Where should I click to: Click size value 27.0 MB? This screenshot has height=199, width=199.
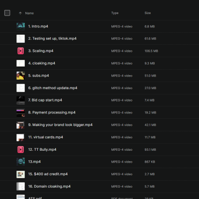point(150,88)
